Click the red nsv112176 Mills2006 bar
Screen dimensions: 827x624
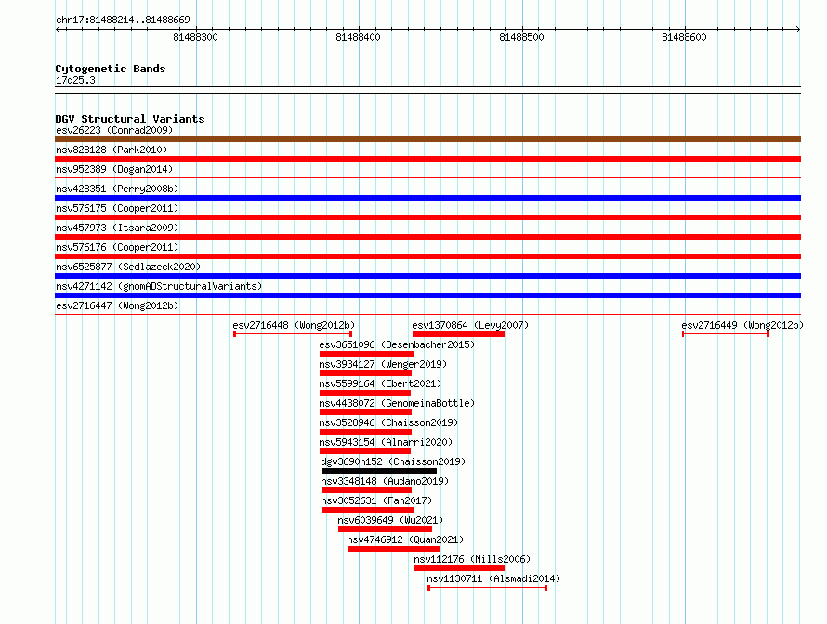459,568
